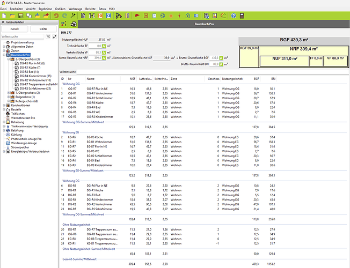Click the blue sigma calculation icon
Viewport: 350px width, 268px height.
point(108,16)
